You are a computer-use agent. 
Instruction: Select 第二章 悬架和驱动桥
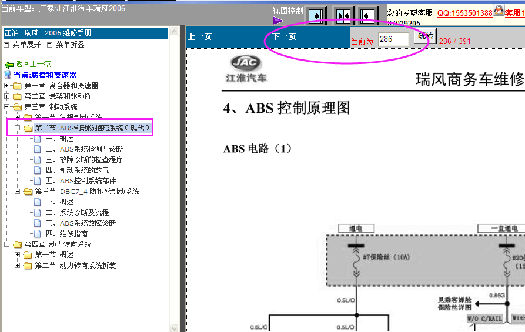(58, 97)
